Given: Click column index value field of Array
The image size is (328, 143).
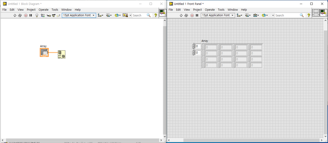Looking at the screenshot, I should pyautogui.click(x=198, y=53).
